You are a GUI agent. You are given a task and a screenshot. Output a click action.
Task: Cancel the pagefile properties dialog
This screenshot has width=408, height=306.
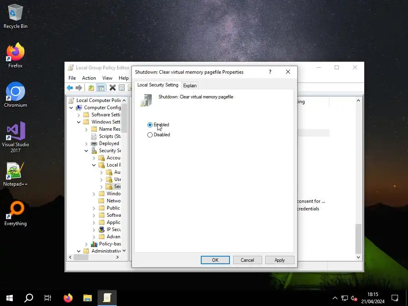[247, 260]
